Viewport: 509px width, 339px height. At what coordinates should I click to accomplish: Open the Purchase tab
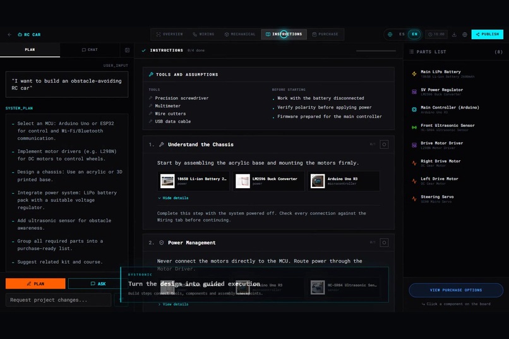[325, 34]
